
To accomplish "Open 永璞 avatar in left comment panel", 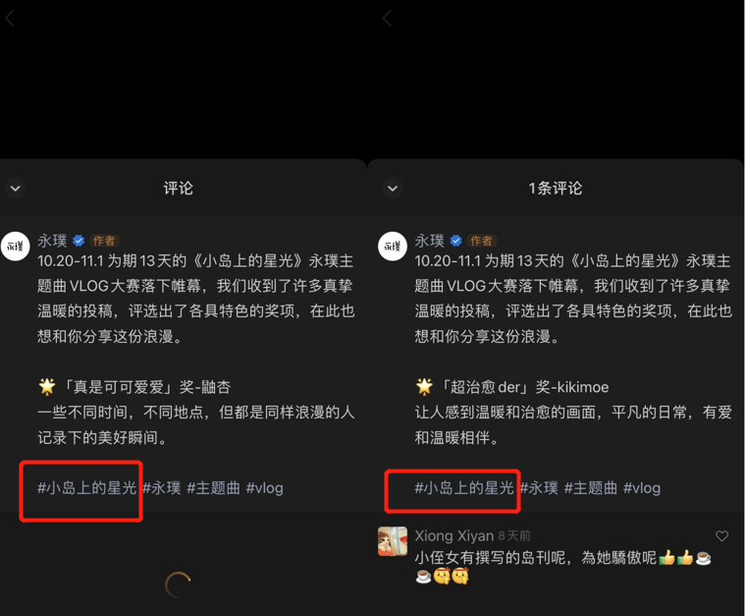I will pyautogui.click(x=15, y=247).
